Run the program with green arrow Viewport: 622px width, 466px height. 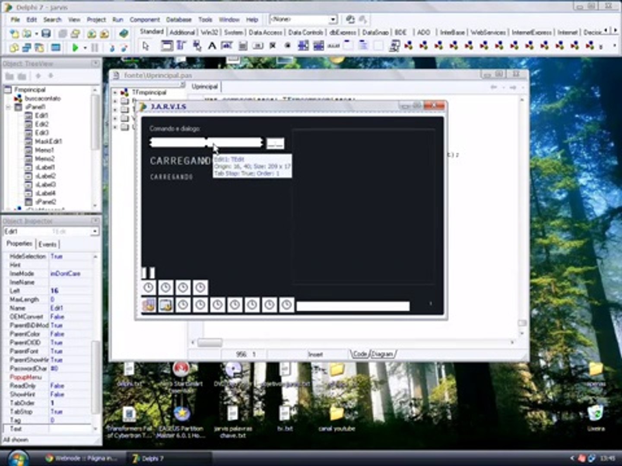75,47
